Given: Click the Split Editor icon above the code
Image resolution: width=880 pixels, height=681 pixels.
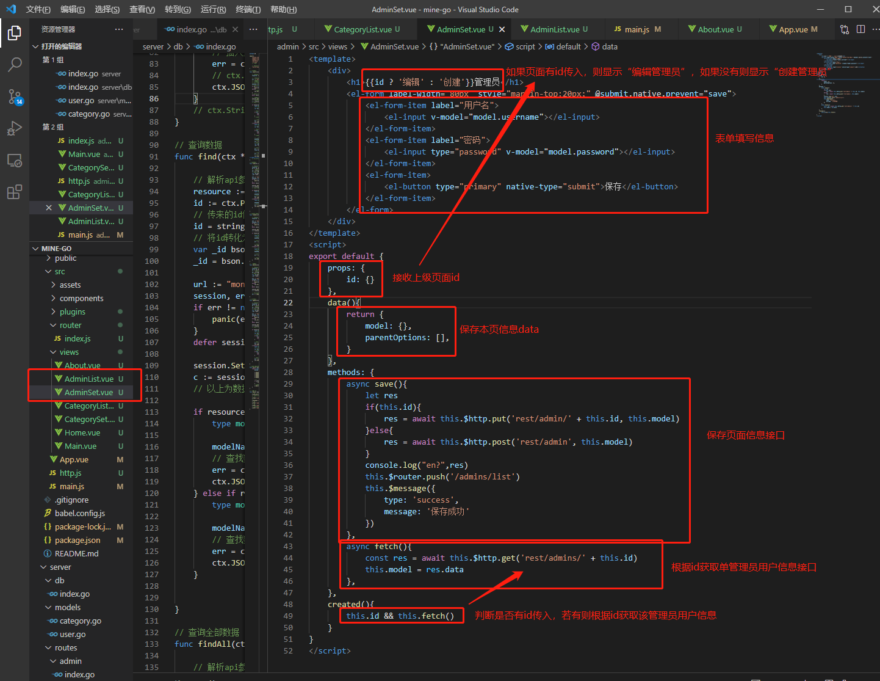Looking at the screenshot, I should pyautogui.click(x=861, y=29).
